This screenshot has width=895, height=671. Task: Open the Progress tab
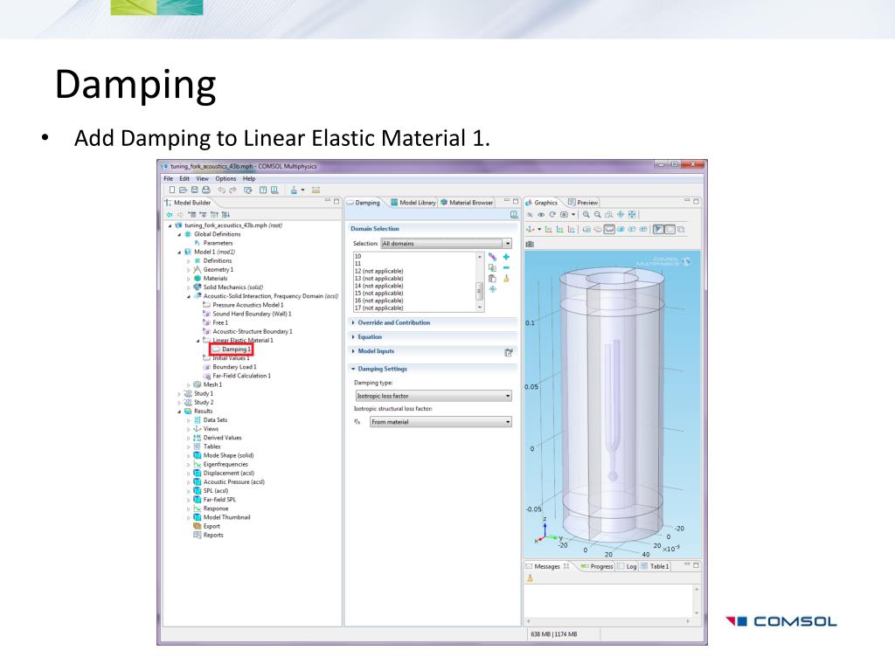pos(596,566)
